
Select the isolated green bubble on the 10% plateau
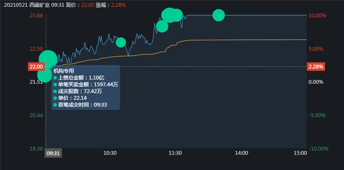click(218, 15)
